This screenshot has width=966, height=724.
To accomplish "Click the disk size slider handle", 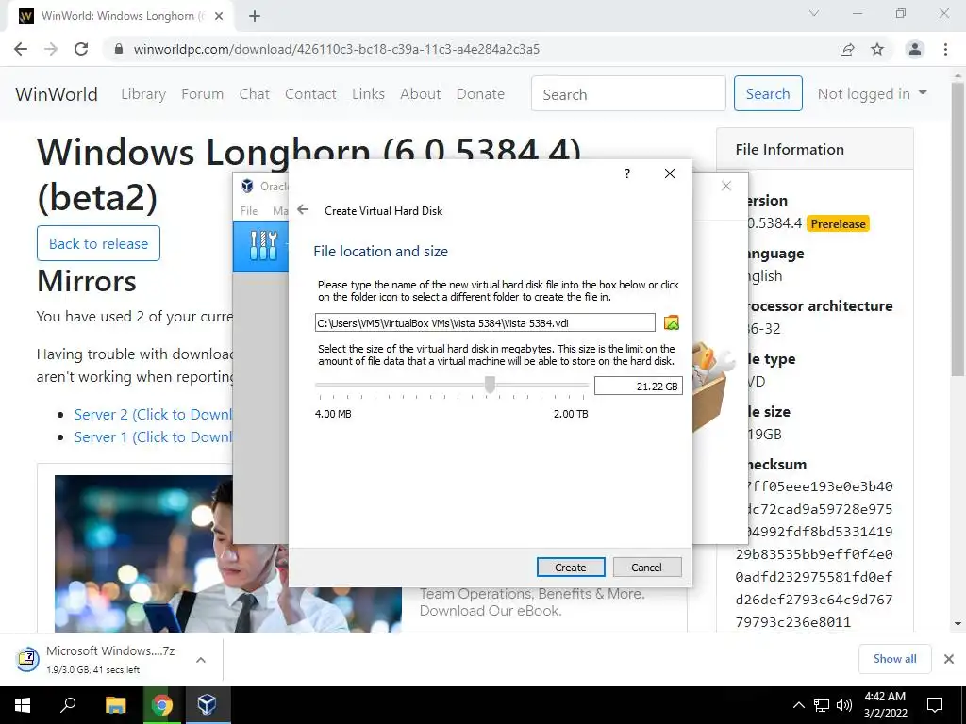I will [x=490, y=385].
